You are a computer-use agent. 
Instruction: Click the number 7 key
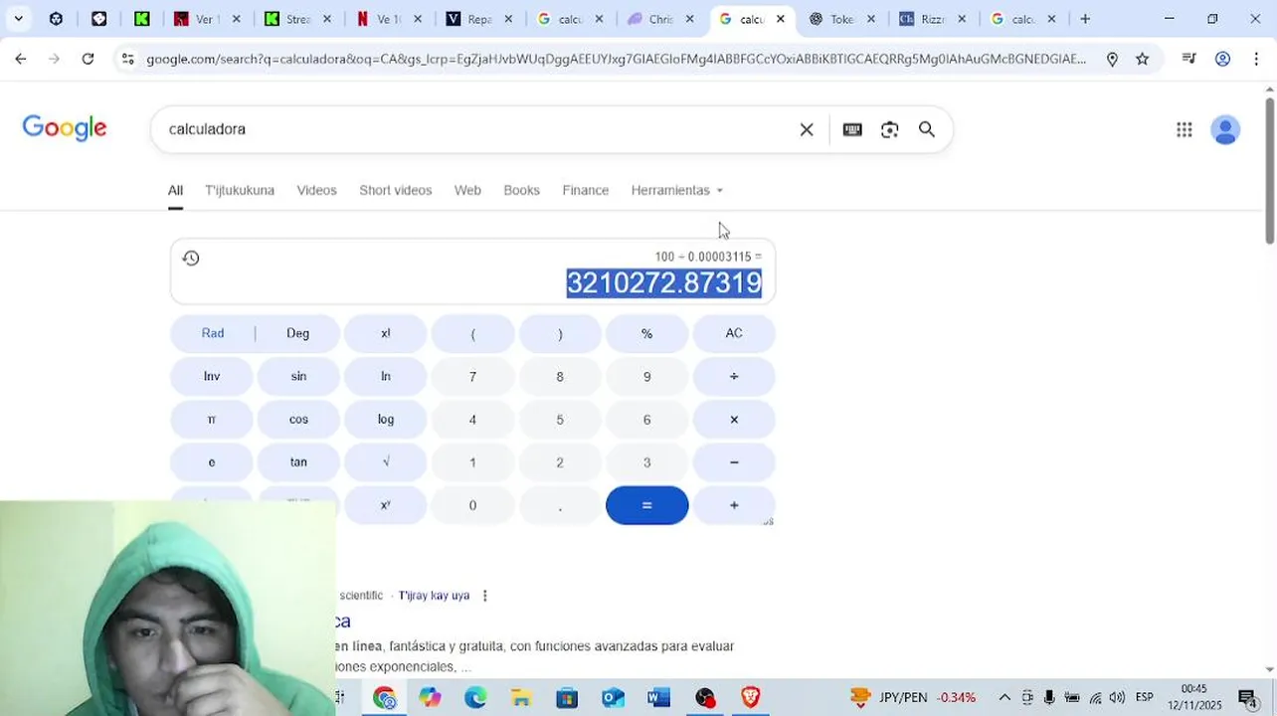472,376
